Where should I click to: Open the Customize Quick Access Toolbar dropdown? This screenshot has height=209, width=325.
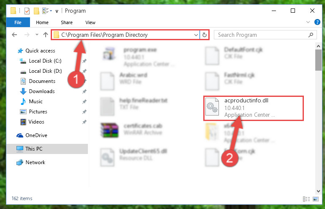point(57,11)
